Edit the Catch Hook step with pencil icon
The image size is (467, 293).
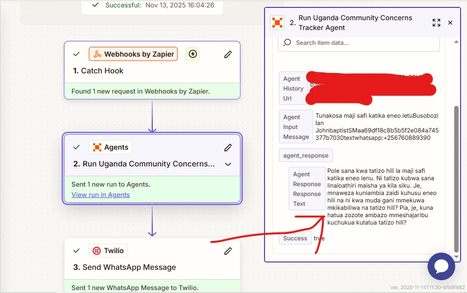coord(228,55)
